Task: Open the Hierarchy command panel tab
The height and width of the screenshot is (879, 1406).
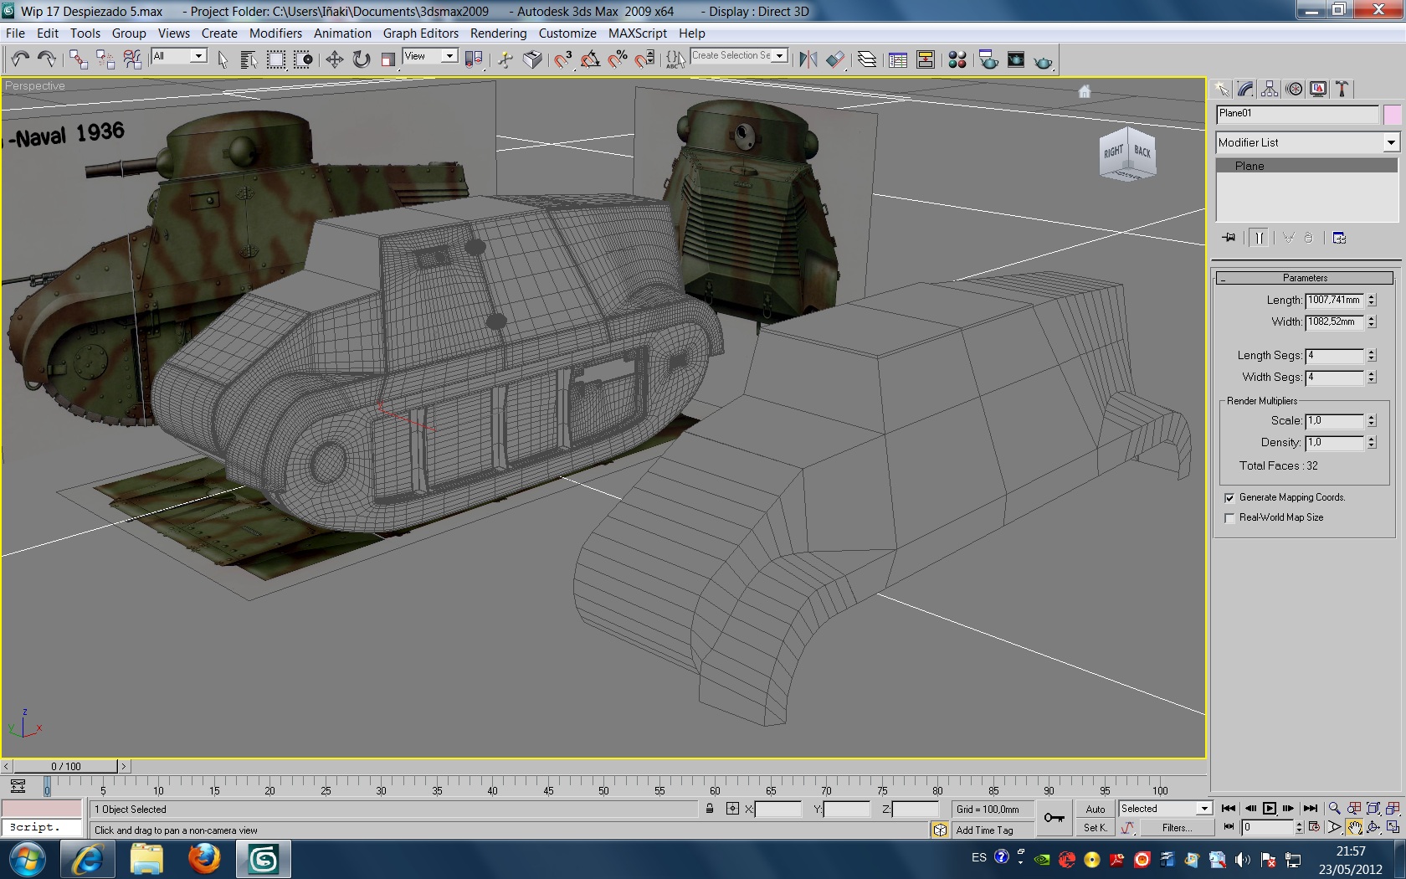Action: click(1270, 89)
